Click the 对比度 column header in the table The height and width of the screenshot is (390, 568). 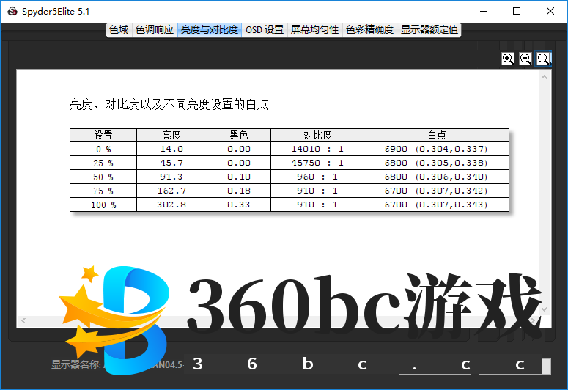(317, 135)
